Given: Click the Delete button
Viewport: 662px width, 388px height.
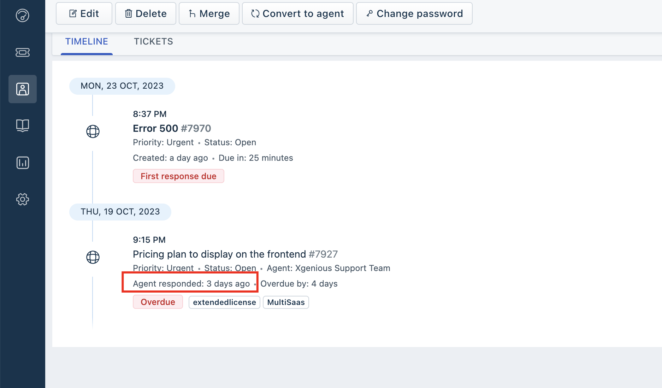Looking at the screenshot, I should (146, 13).
